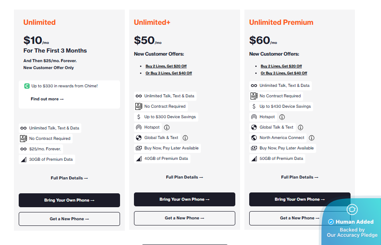Open Find out more Chime rewards link

(x=47, y=99)
